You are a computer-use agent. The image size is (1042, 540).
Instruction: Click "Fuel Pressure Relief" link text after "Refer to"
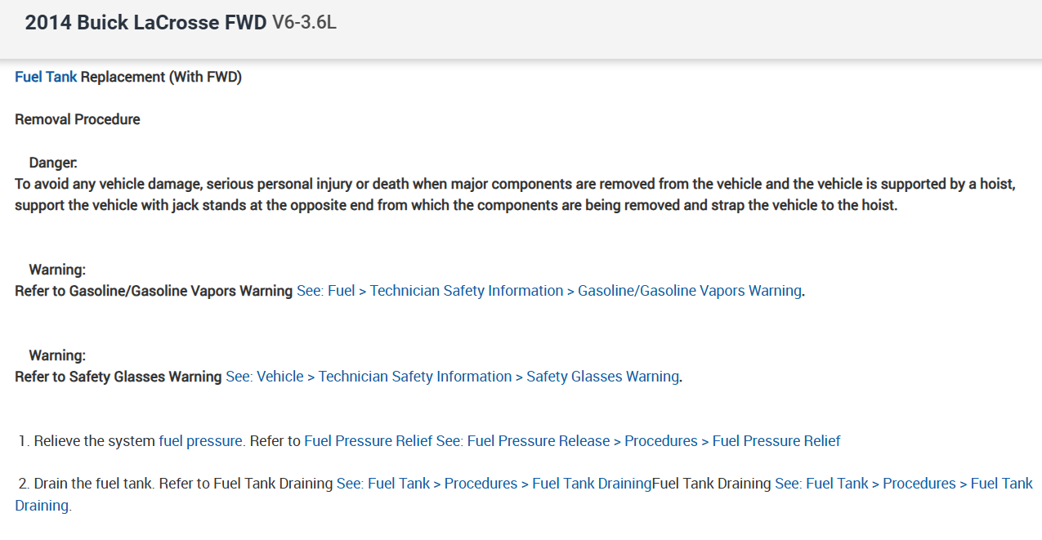click(x=368, y=441)
